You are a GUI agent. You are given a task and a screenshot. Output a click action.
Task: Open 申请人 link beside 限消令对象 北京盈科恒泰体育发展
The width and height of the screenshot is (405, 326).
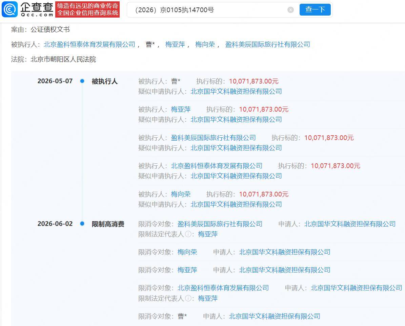357,288
